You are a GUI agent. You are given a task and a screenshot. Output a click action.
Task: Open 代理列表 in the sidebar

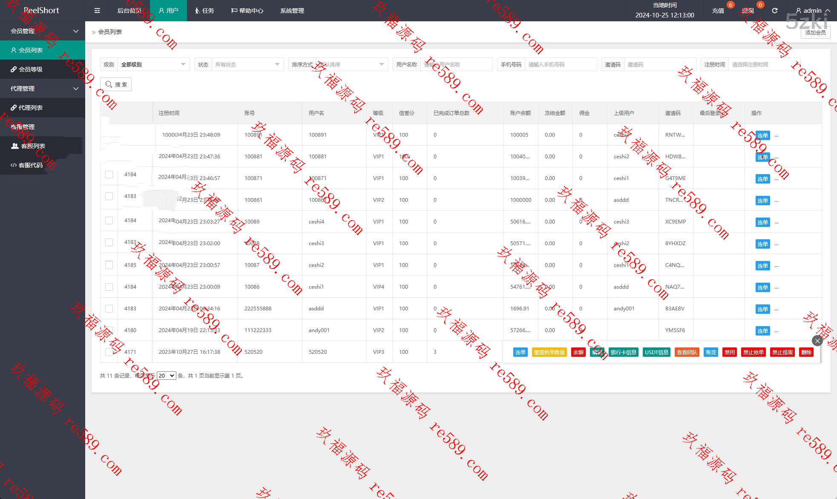point(31,108)
